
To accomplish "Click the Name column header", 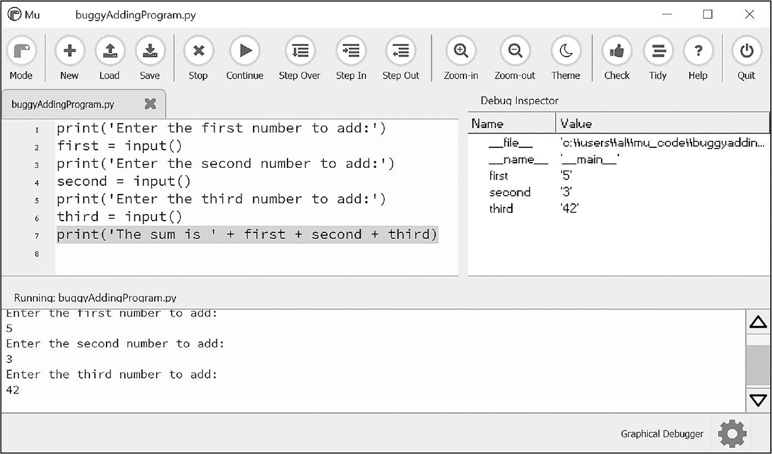I will [511, 124].
